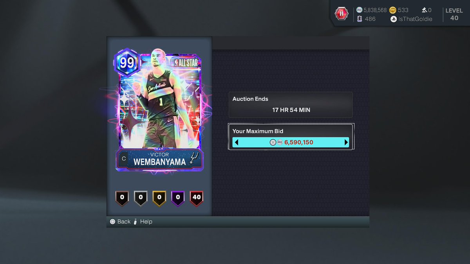
Task: Increase bid with the right arrow
Action: 345,142
